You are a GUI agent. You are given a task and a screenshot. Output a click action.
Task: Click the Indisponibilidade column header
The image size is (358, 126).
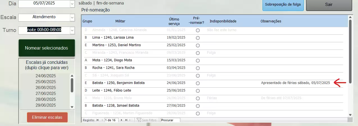pos(223,21)
